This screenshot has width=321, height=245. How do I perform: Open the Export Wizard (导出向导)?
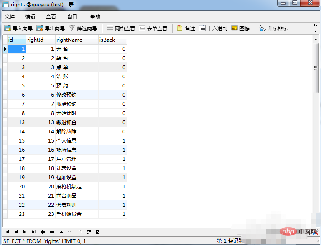click(51, 28)
